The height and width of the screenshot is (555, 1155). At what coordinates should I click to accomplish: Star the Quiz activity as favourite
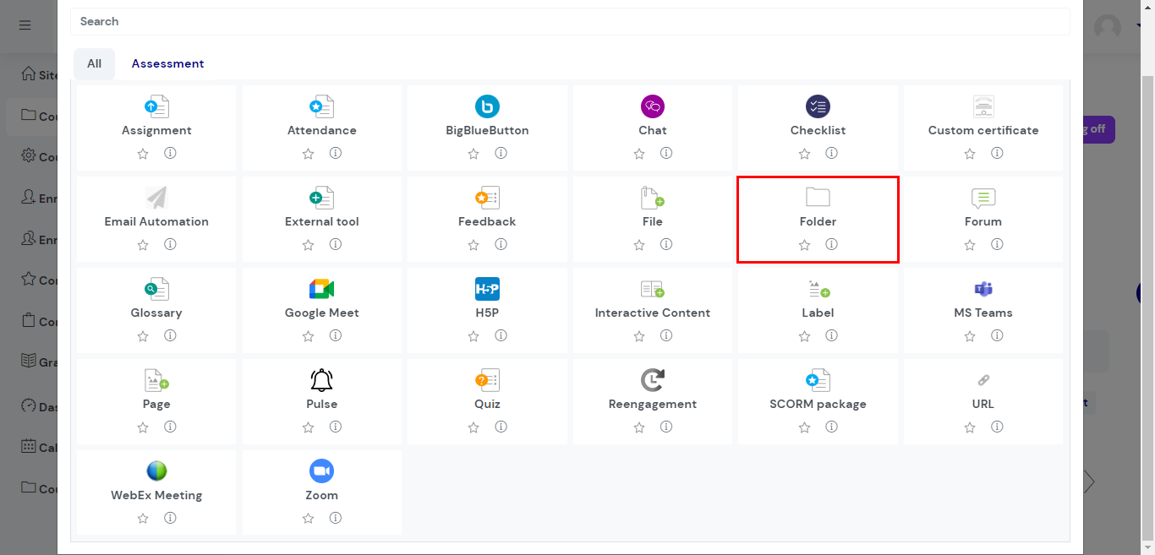(473, 427)
